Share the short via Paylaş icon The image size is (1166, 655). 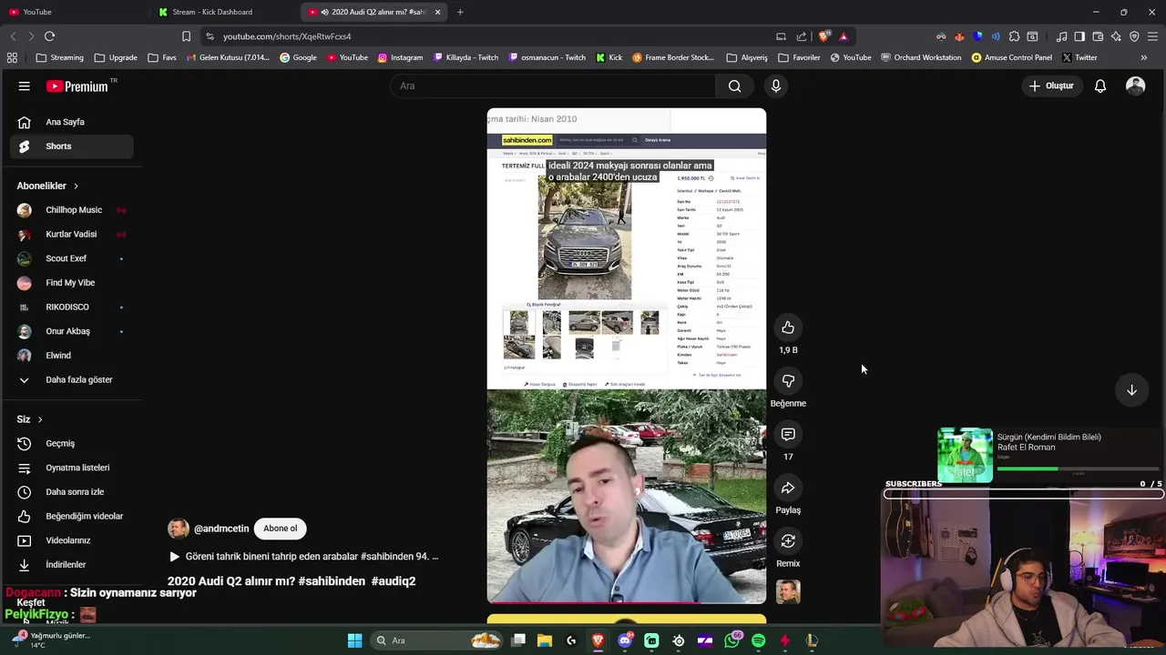(x=788, y=489)
